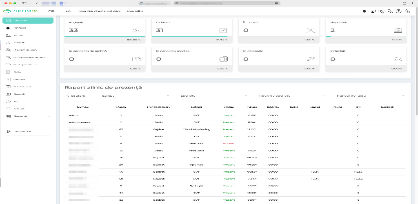This screenshot has height=204, width=418.
Task: Click the Marcă column header
Action: click(x=121, y=107)
